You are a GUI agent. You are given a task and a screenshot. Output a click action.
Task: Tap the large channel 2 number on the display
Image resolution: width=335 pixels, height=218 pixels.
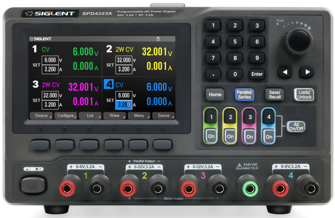pyautogui.click(x=109, y=49)
